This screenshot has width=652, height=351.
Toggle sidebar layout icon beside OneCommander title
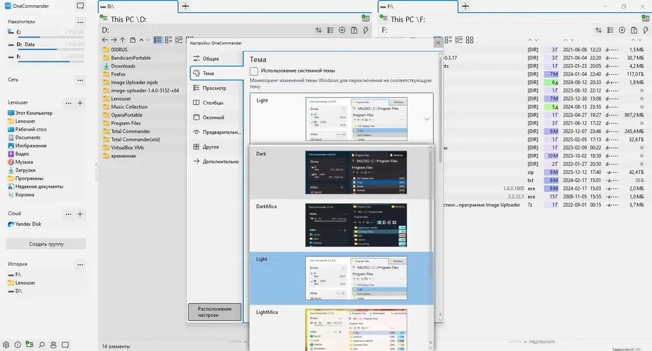pyautogui.click(x=80, y=6)
